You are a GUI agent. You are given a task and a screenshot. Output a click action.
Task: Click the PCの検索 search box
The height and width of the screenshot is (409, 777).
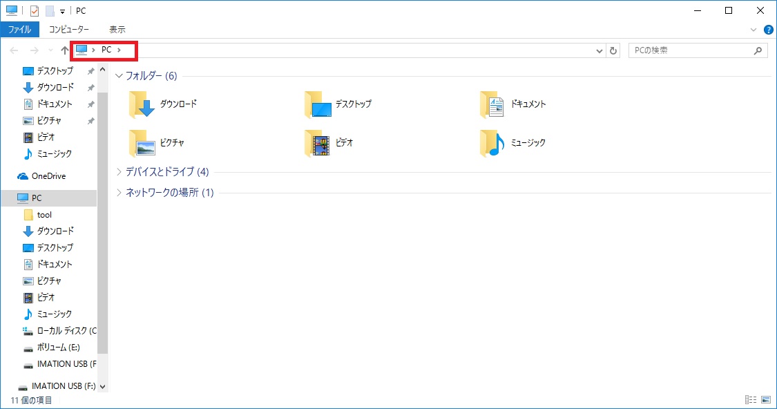point(691,50)
